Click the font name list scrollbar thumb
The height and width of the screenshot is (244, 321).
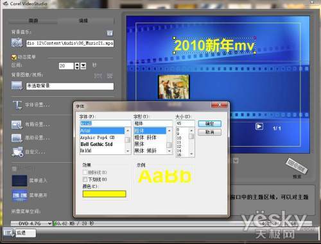tap(128, 140)
